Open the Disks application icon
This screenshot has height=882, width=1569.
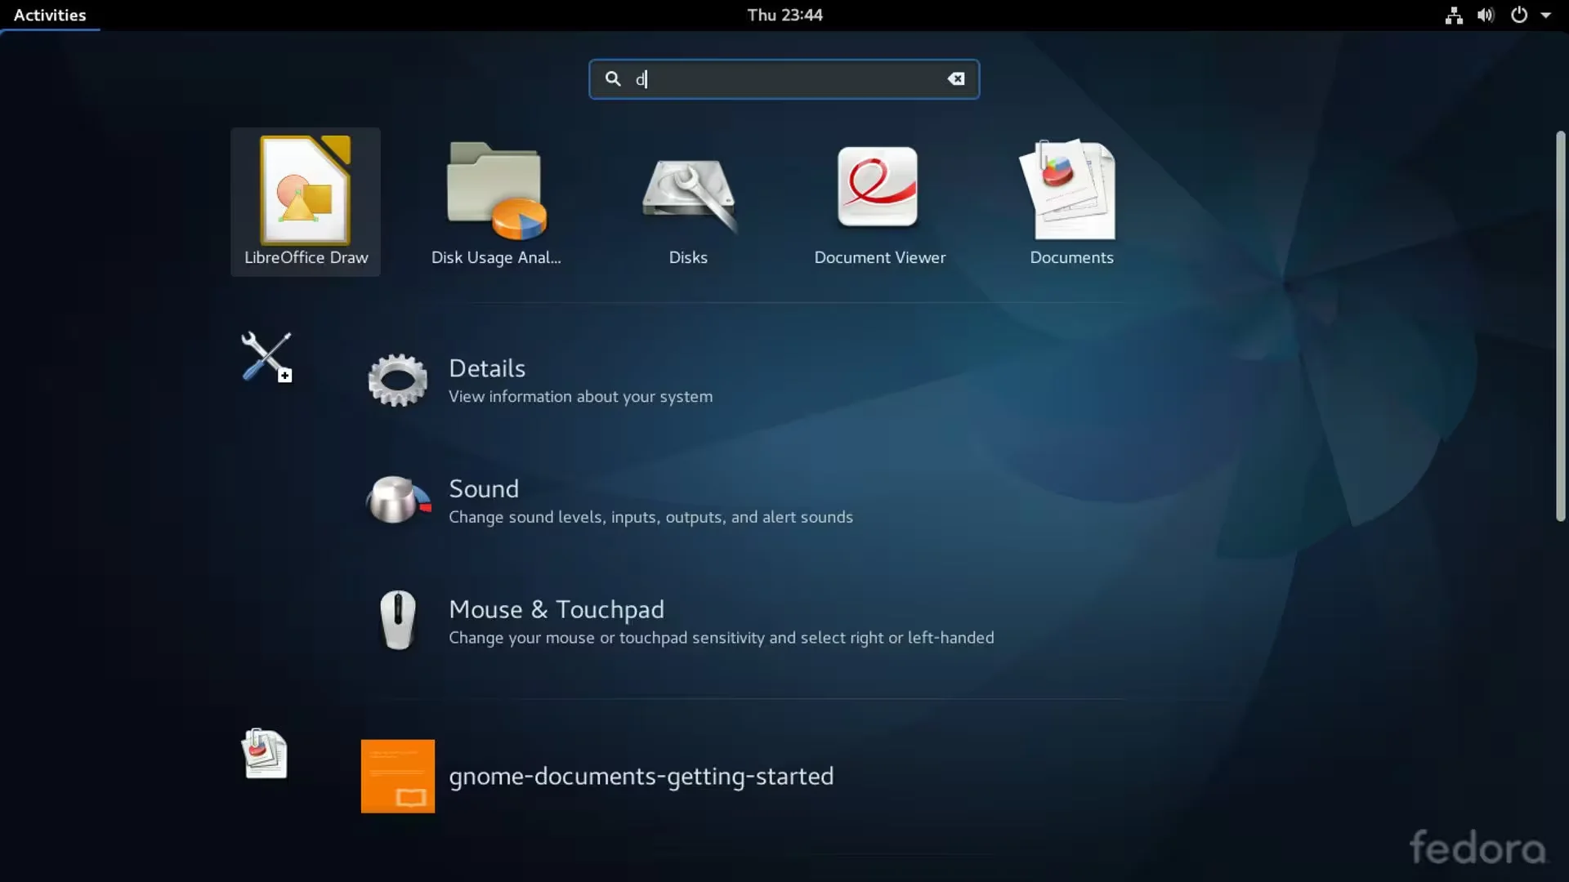688,190
